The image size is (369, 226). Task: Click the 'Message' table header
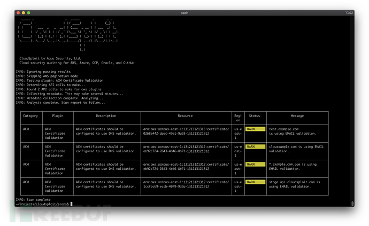point(297,116)
